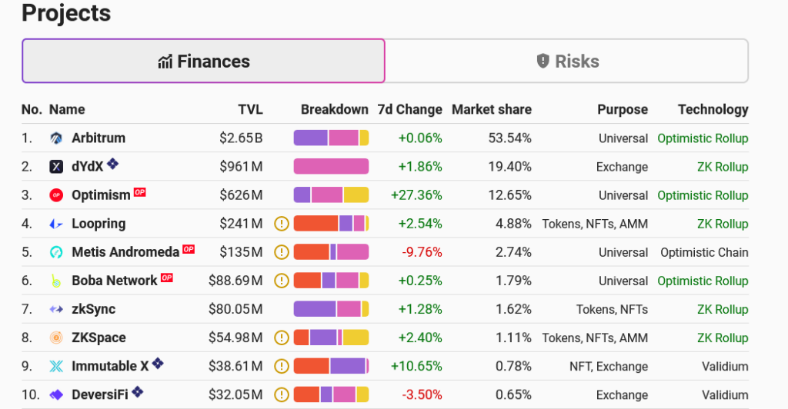
Task: Click dYdX's pink breakdown bar
Action: click(x=331, y=167)
